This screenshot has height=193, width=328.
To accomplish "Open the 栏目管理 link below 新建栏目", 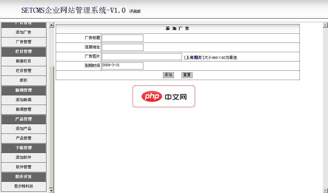I will click(x=23, y=71).
